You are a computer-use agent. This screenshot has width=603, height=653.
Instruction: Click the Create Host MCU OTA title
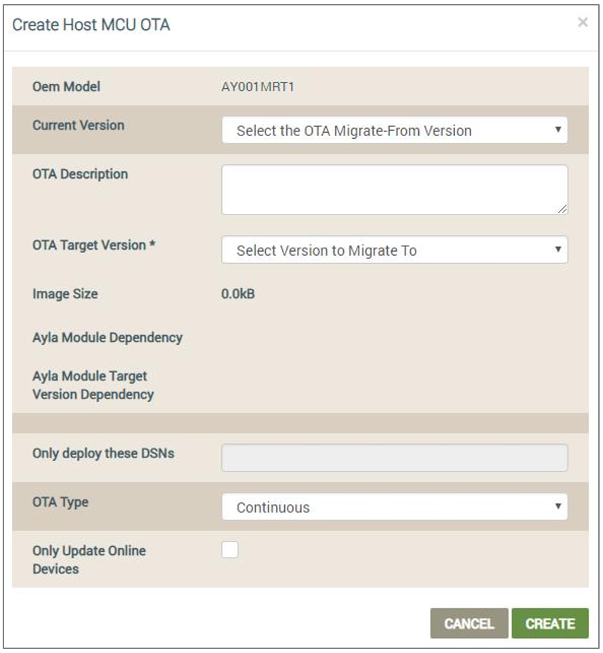pyautogui.click(x=91, y=24)
